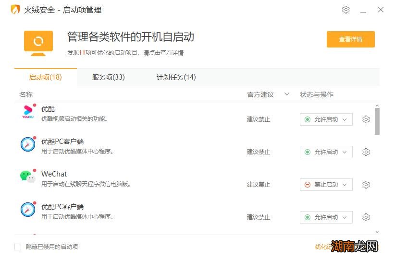This screenshot has width=394, height=259.
Task: Minimize the 启动项管理 window
Action: tap(363, 12)
